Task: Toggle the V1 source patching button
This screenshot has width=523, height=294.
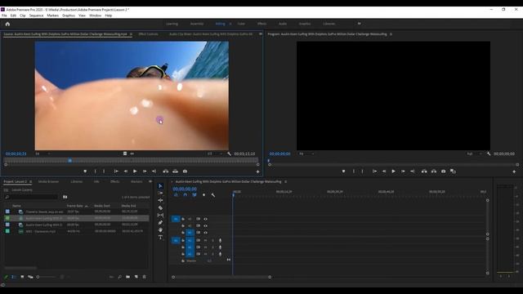Action: (176, 219)
